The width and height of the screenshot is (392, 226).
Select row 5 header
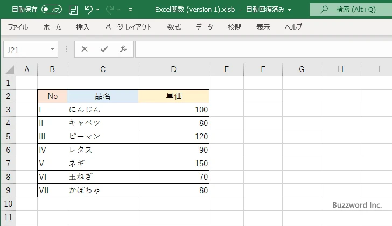click(x=8, y=137)
